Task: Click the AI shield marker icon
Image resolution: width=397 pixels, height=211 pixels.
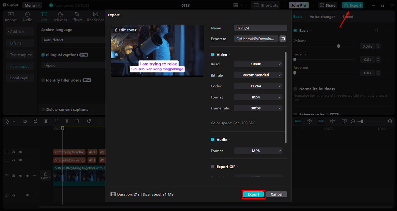Action: point(89,121)
